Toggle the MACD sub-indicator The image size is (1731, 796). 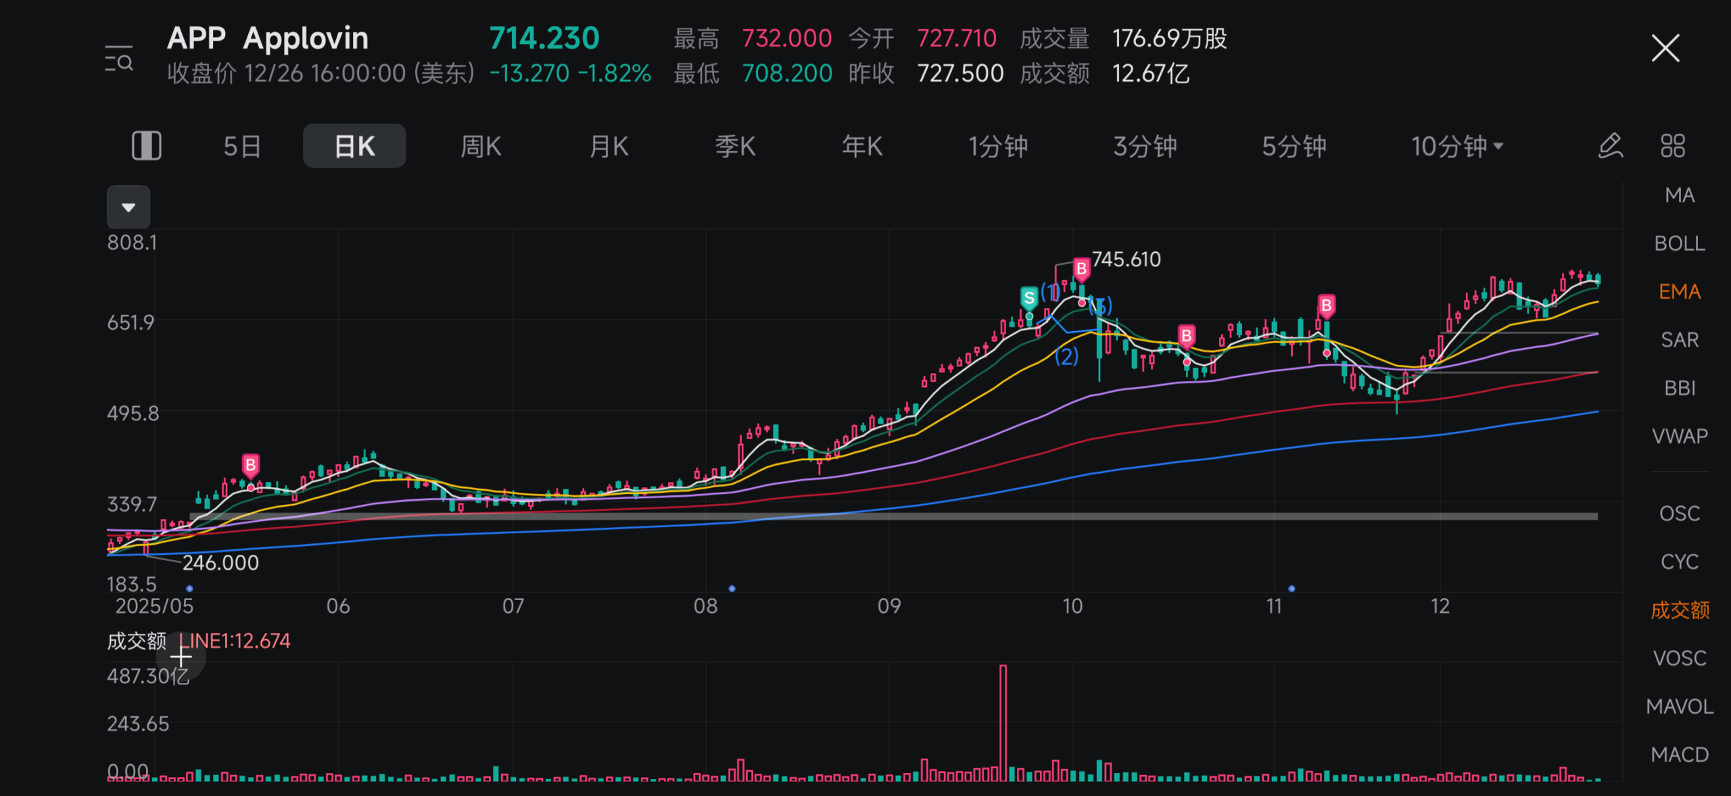pyautogui.click(x=1679, y=755)
